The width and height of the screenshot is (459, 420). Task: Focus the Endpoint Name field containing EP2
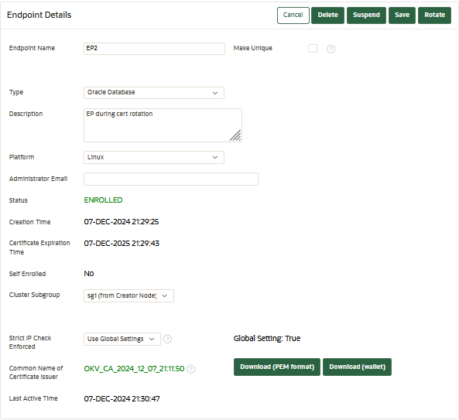154,49
